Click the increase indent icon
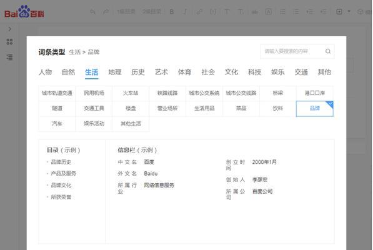This screenshot has height=250, width=373. coord(310,12)
